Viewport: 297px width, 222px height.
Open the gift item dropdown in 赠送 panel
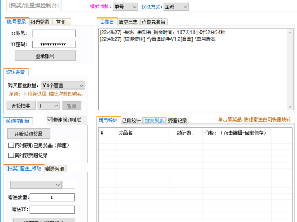pos(36,185)
